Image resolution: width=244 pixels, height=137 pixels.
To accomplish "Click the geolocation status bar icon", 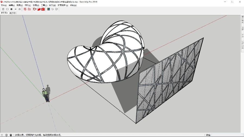I will pos(2,135).
